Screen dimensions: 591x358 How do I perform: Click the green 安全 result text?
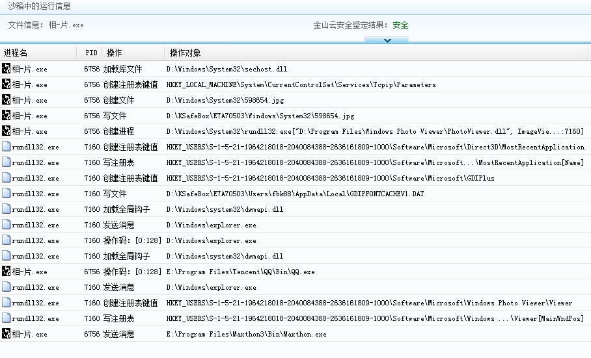(x=400, y=25)
